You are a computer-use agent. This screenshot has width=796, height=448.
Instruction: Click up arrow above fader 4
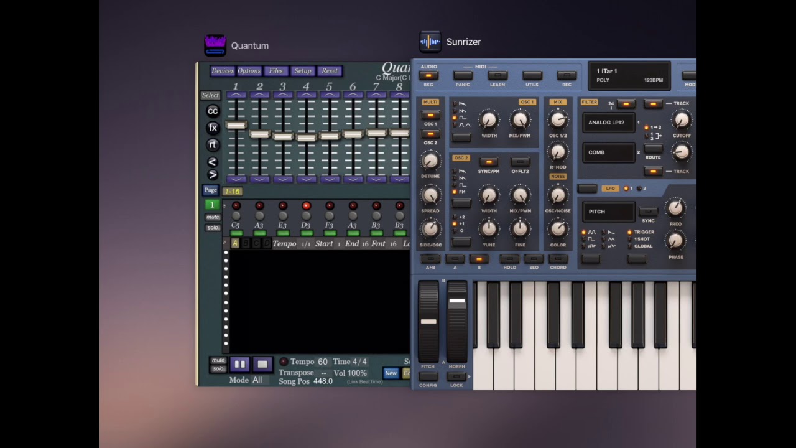[306, 95]
